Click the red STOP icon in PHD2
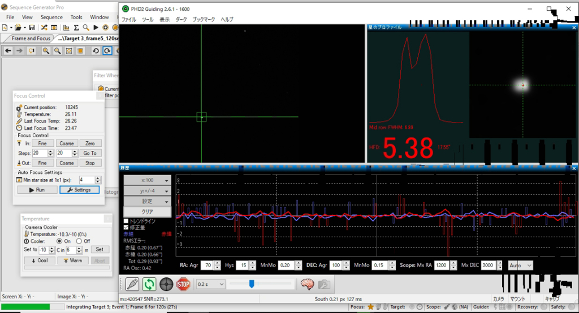Viewport: 579px width, 313px height. click(183, 284)
